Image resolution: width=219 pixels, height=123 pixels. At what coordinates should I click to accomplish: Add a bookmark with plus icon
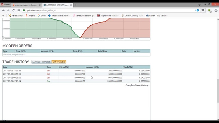[x=3, y=16]
